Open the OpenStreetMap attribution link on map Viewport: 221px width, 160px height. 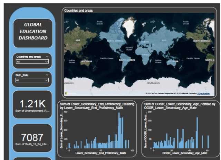pos(203,93)
